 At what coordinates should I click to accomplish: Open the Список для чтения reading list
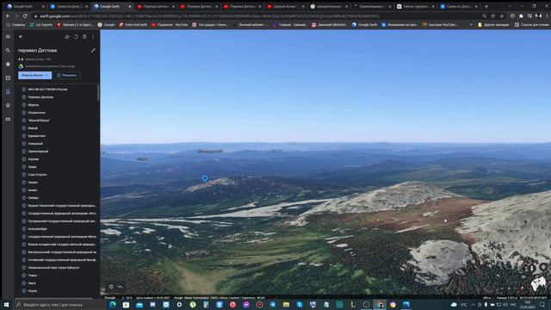(532, 25)
